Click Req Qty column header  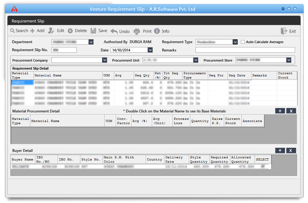144,75
